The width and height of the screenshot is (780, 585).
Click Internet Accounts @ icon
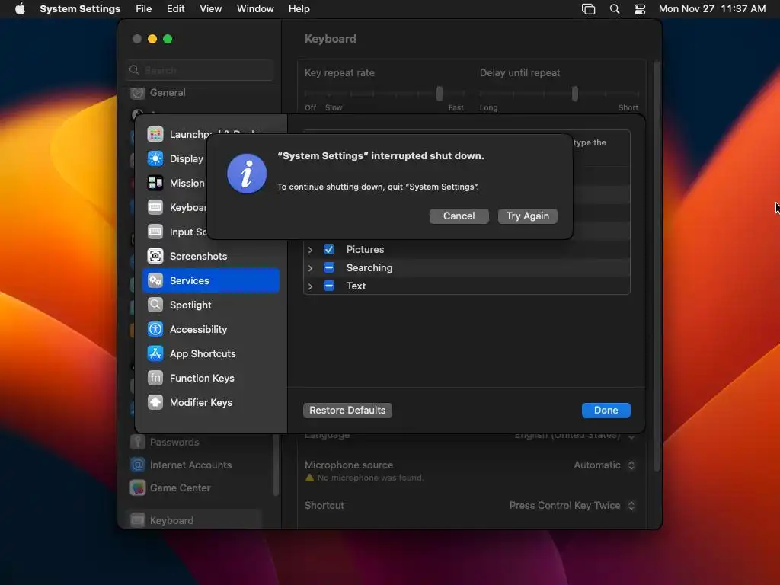pos(138,465)
